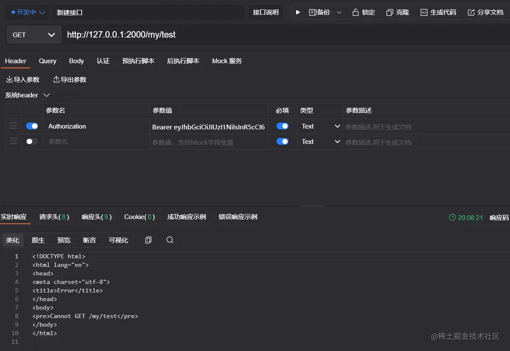Click the empty 参数名 input field
The width and height of the screenshot is (510, 351).
pyautogui.click(x=96, y=141)
